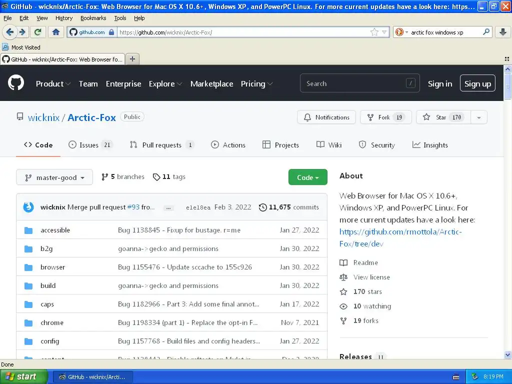Screen dimensions: 512x384
Task: Click the browser URL address field
Action: (x=243, y=32)
